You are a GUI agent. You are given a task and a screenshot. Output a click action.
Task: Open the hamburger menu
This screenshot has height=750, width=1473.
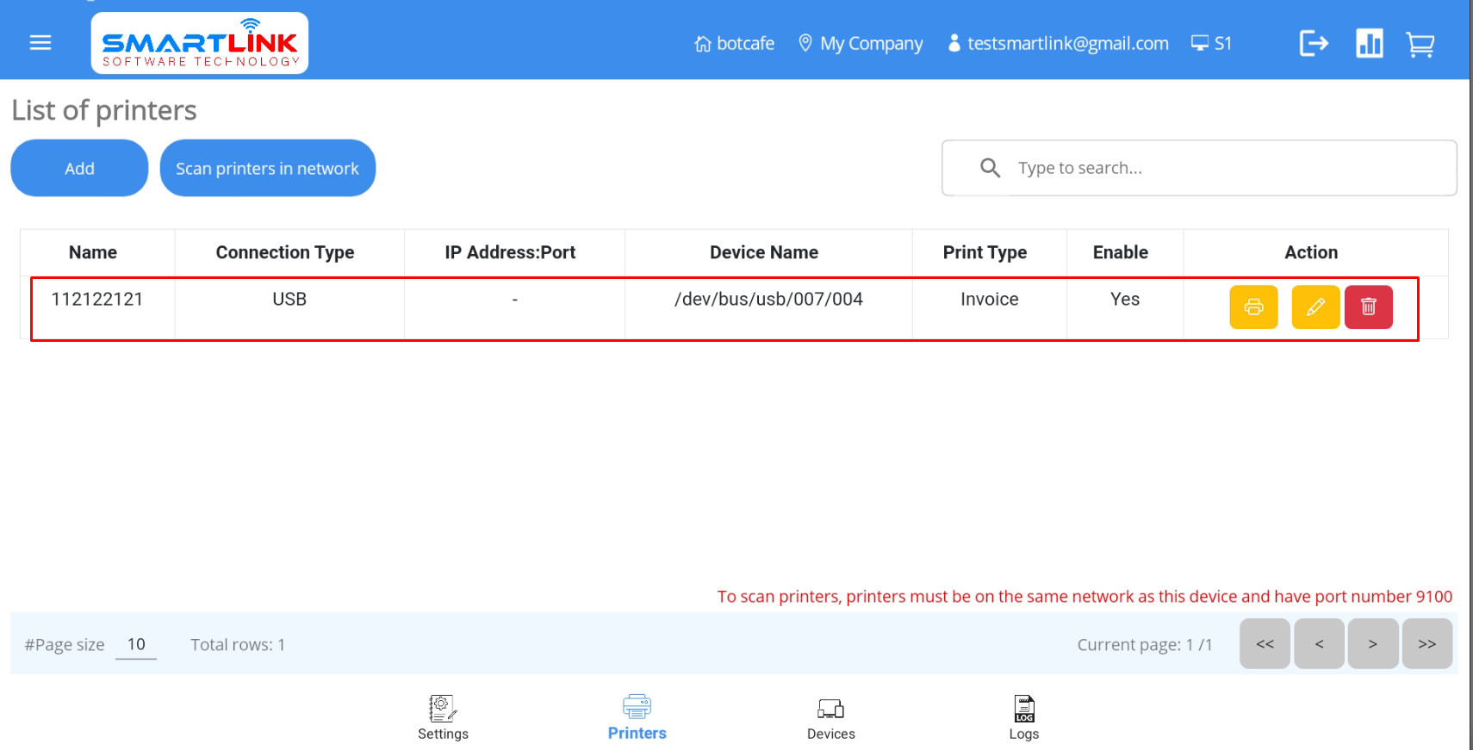(40, 43)
